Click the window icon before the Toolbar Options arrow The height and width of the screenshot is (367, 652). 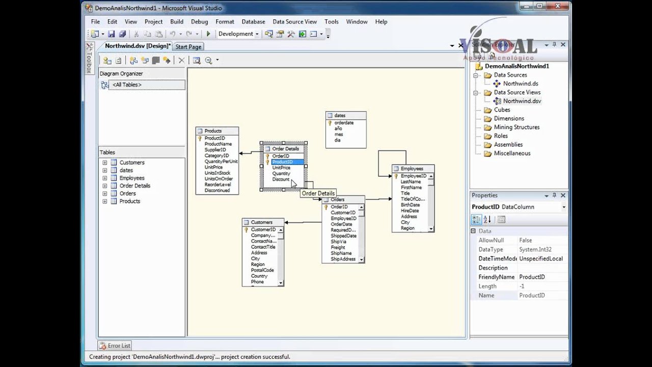point(313,34)
